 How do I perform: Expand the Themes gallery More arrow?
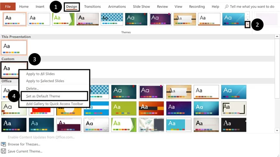click(x=248, y=24)
